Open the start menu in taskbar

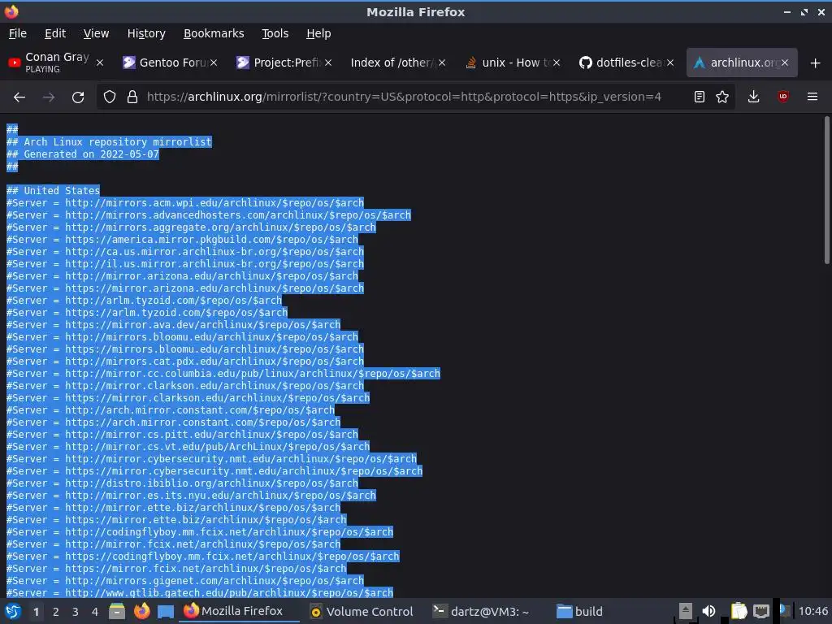(x=13, y=611)
